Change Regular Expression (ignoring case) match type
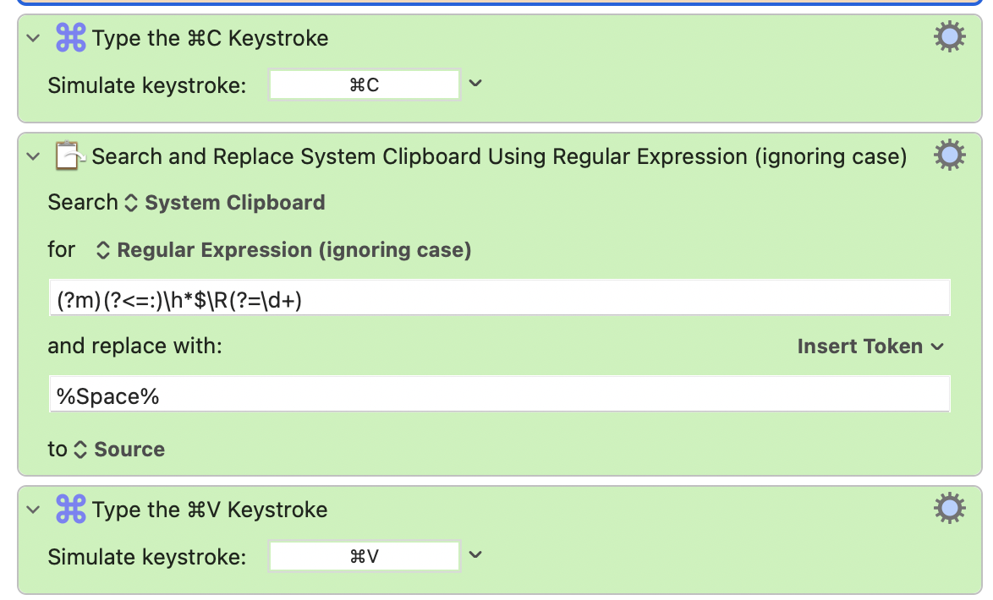 283,250
